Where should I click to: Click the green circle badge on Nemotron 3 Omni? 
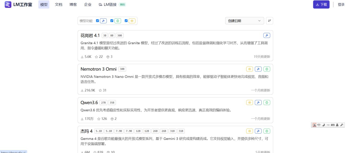(x=267, y=69)
